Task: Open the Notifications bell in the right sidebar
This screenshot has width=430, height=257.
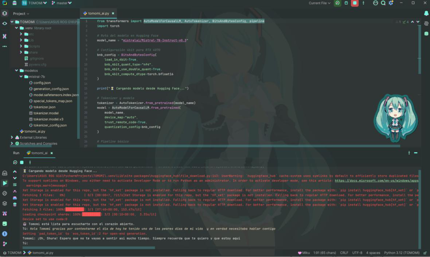Action: pyautogui.click(x=426, y=13)
